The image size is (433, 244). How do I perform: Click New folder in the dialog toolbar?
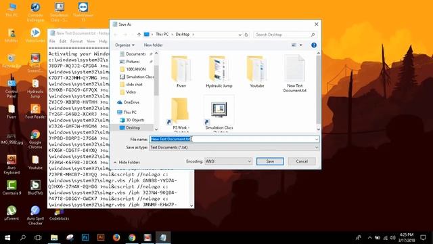[154, 45]
